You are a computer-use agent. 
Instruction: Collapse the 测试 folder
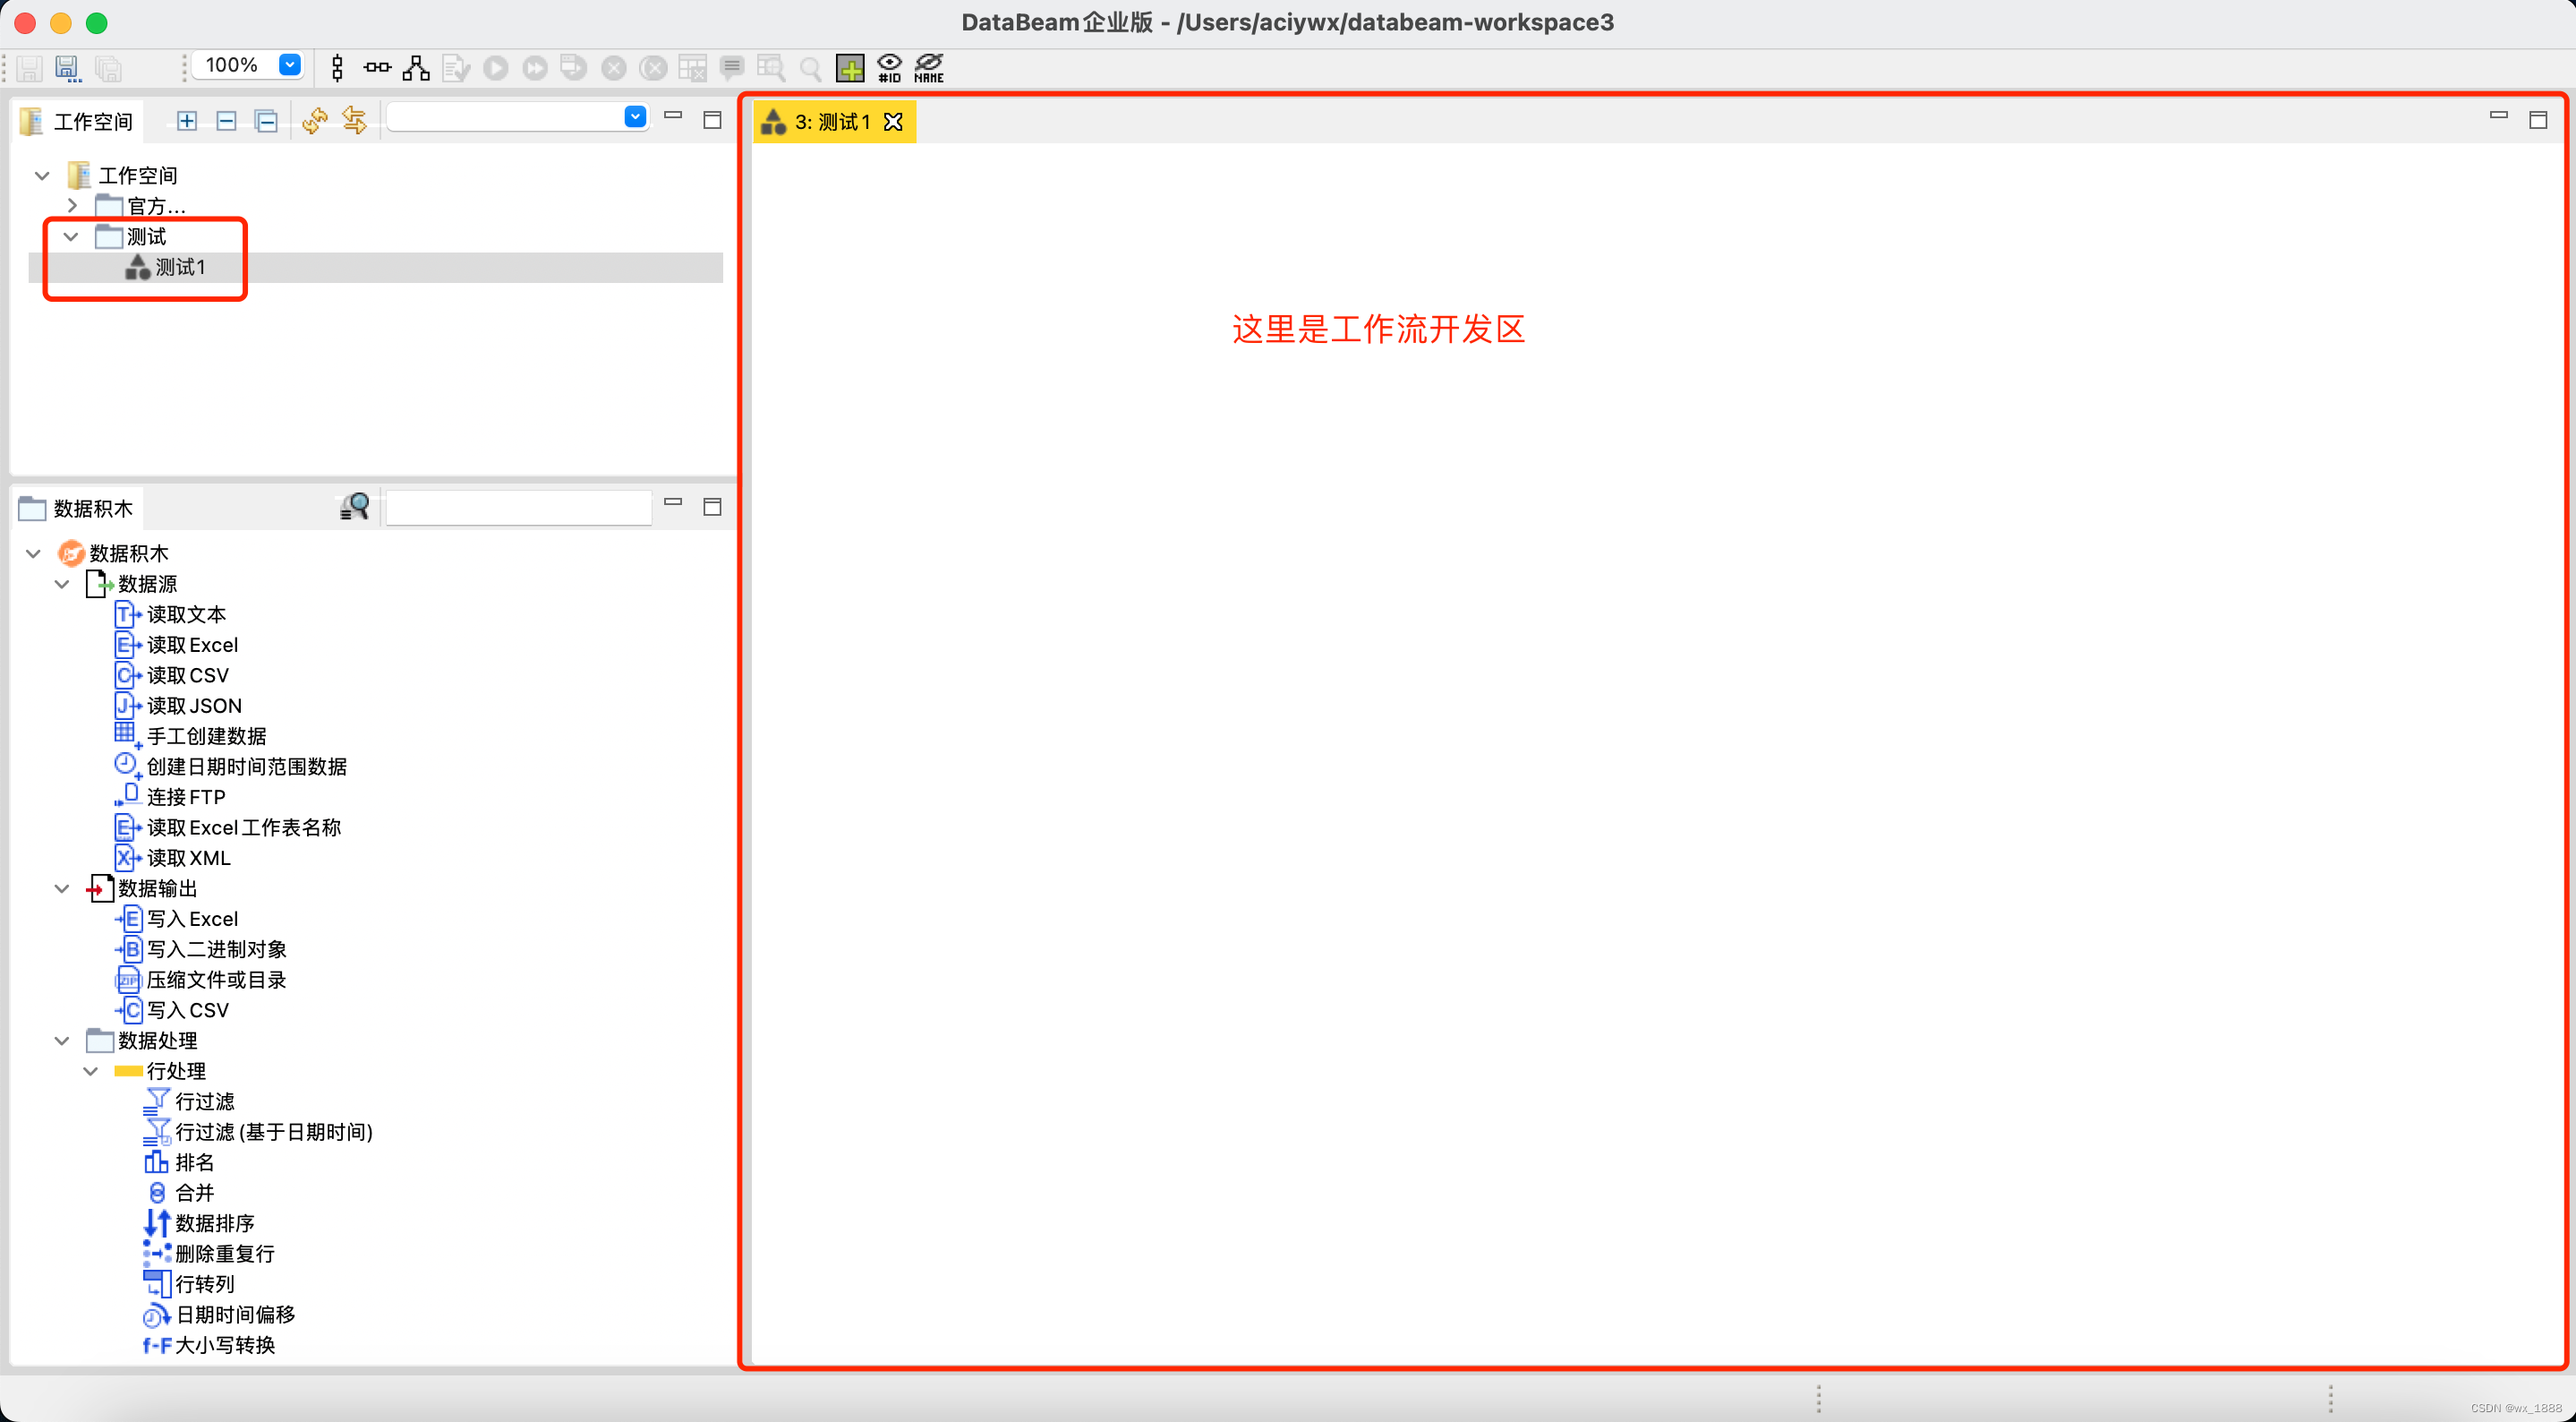pyautogui.click(x=71, y=237)
